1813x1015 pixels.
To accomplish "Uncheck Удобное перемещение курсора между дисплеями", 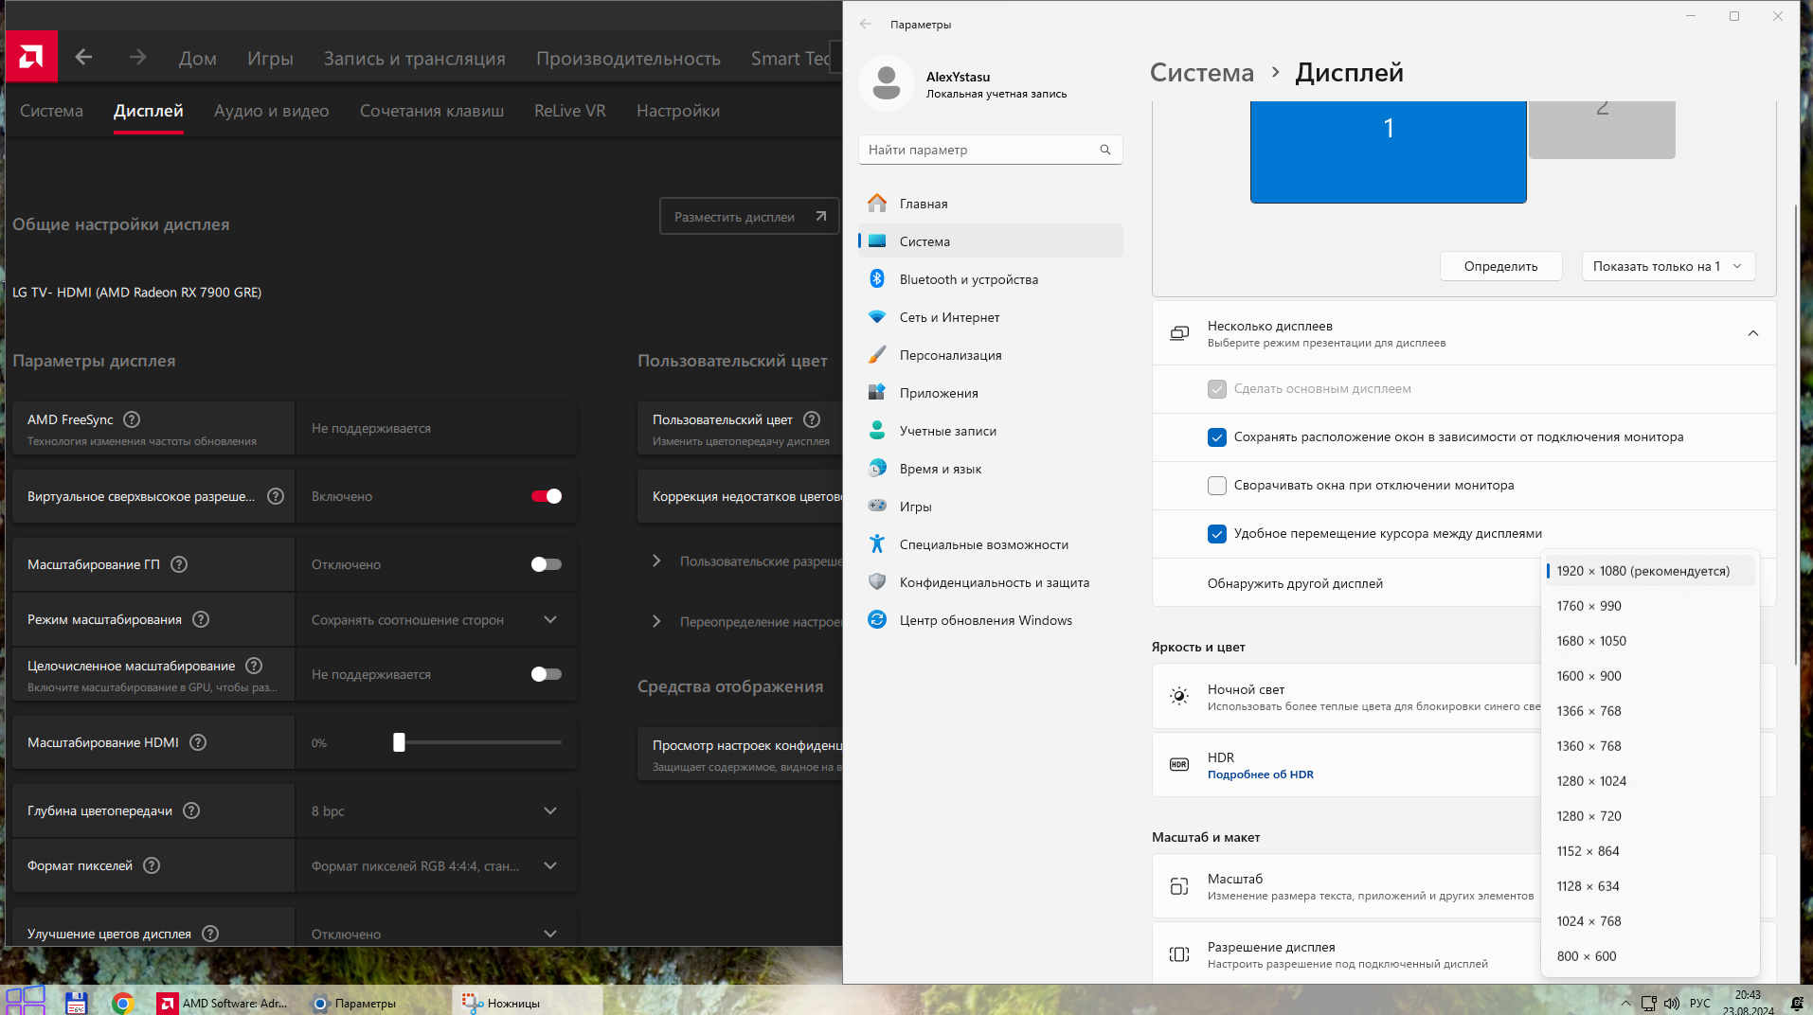I will pyautogui.click(x=1217, y=534).
